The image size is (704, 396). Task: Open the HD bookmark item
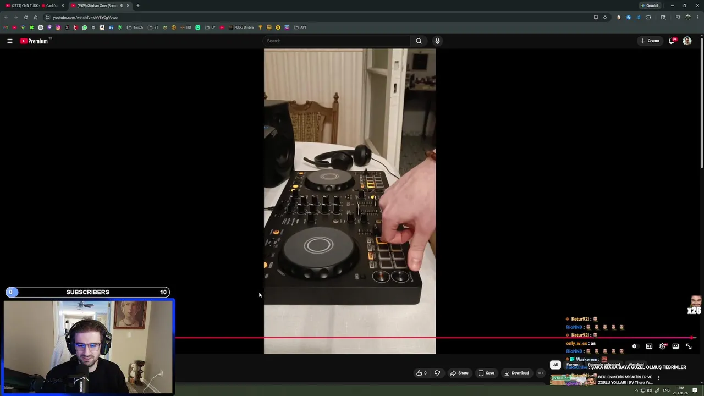(186, 28)
